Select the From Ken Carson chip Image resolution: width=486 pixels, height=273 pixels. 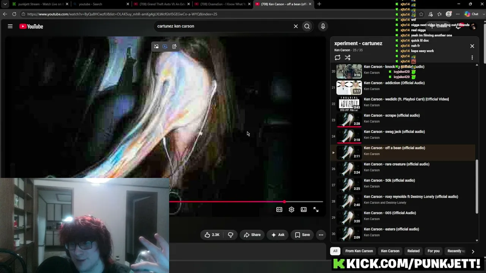359,251
